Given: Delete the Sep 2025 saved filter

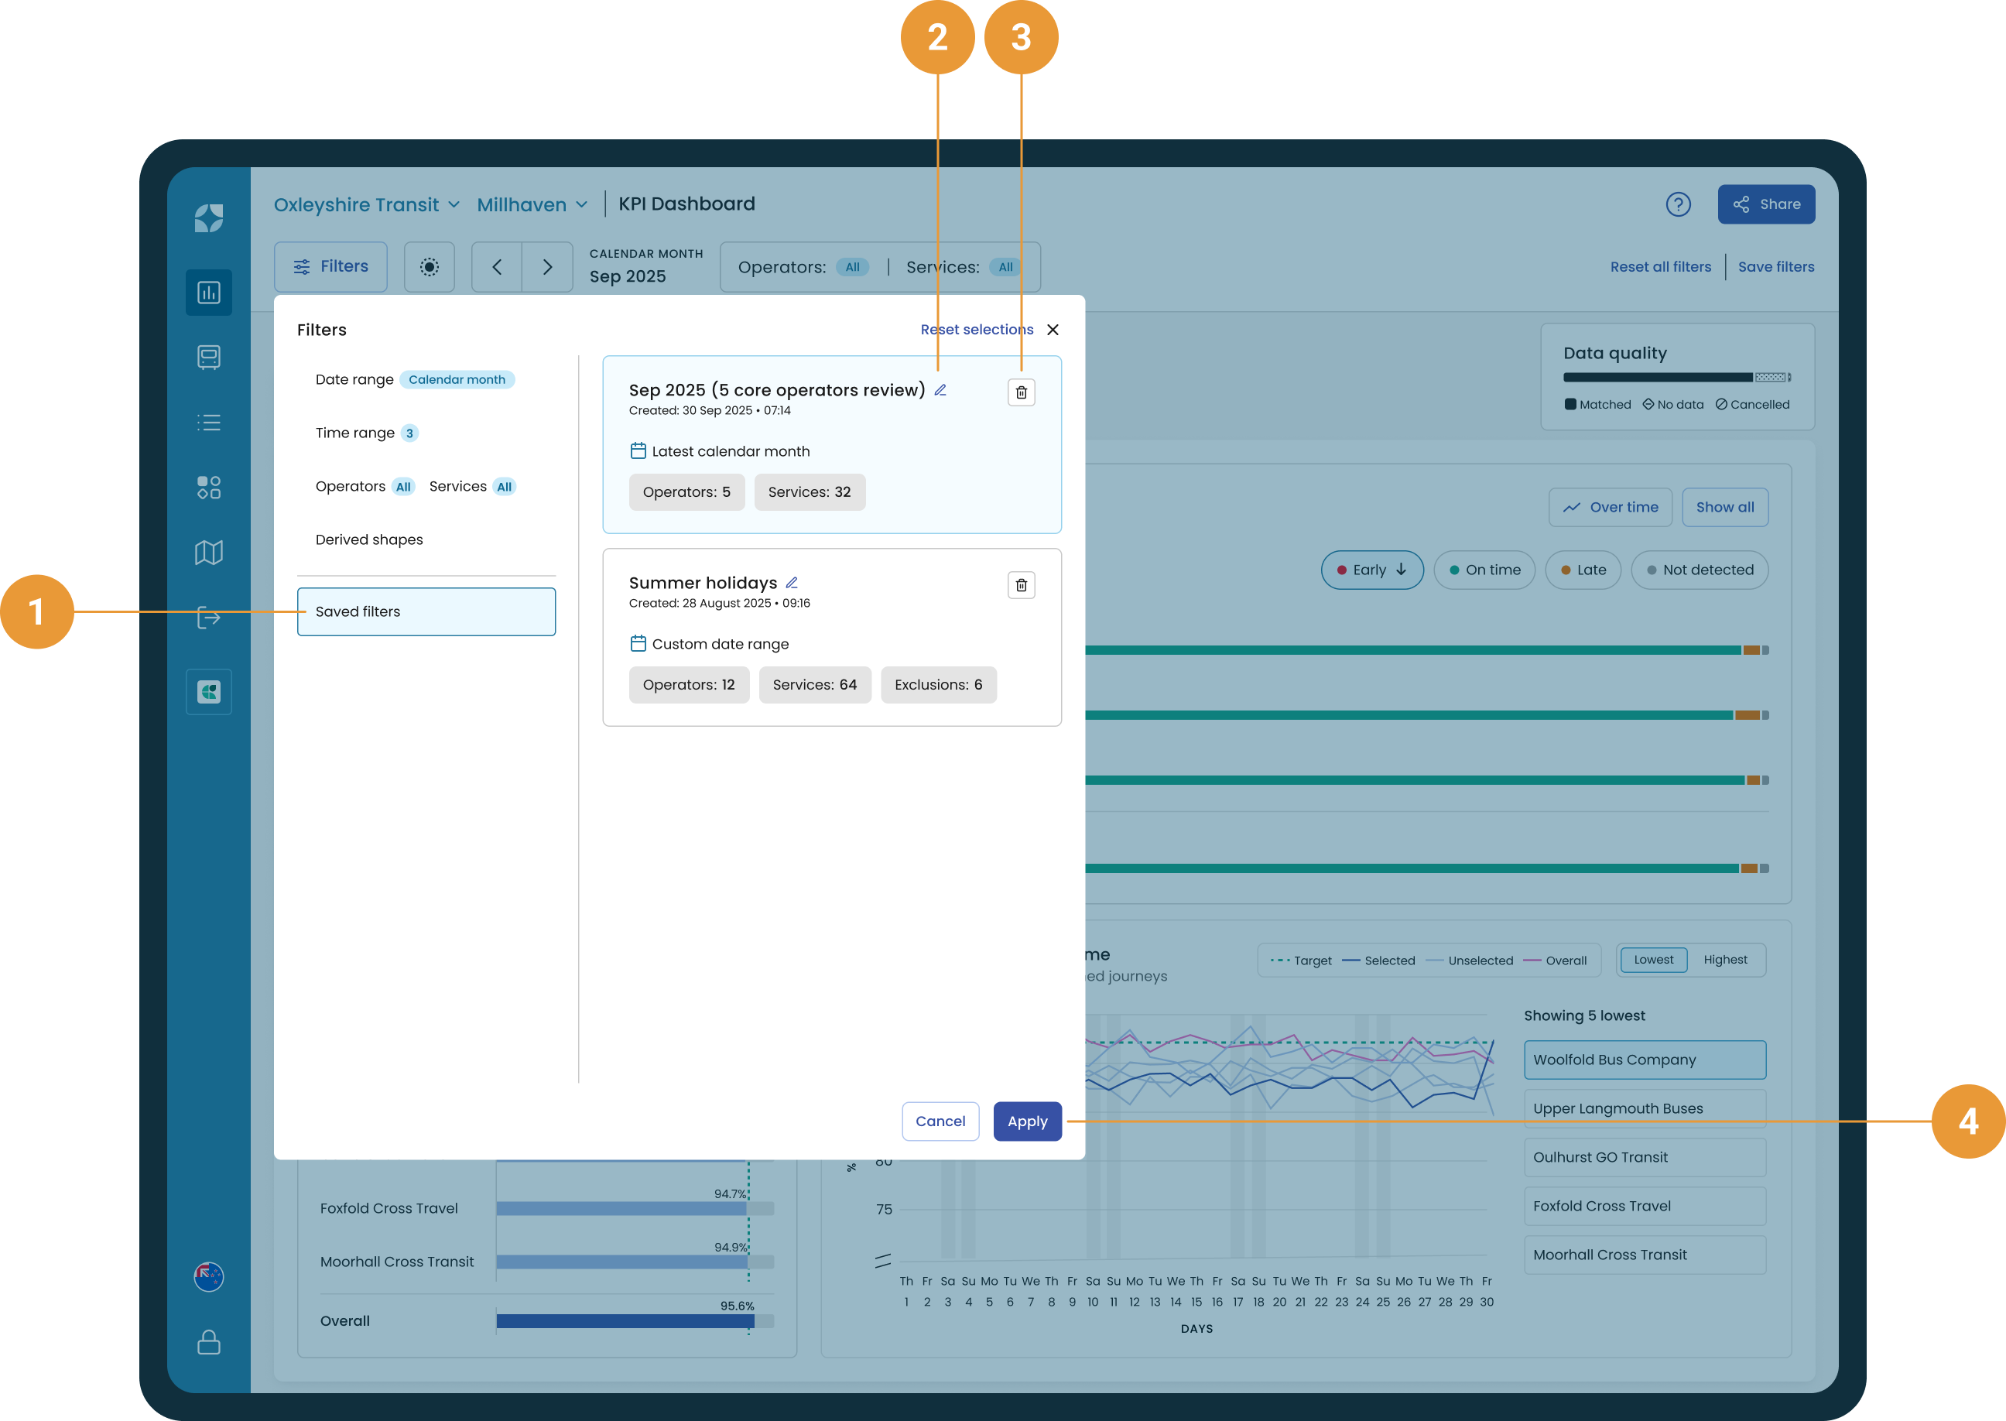Looking at the screenshot, I should click(1021, 393).
